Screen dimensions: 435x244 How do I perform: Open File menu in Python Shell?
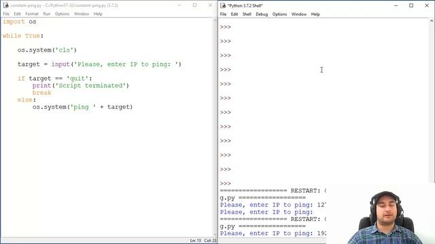click(x=224, y=14)
